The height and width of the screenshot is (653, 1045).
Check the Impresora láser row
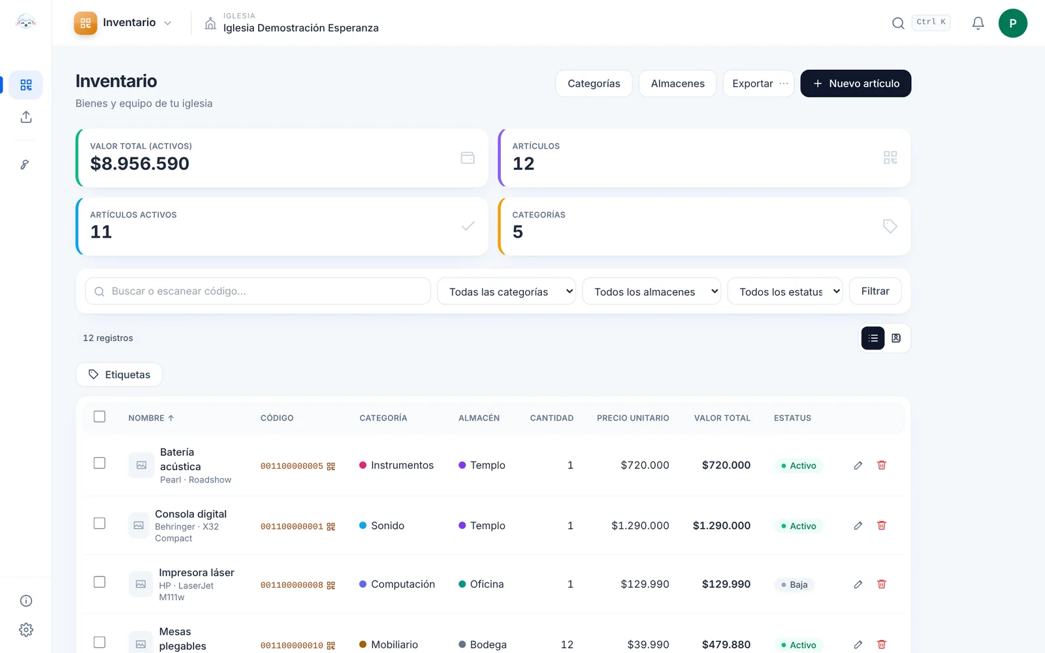pyautogui.click(x=99, y=582)
